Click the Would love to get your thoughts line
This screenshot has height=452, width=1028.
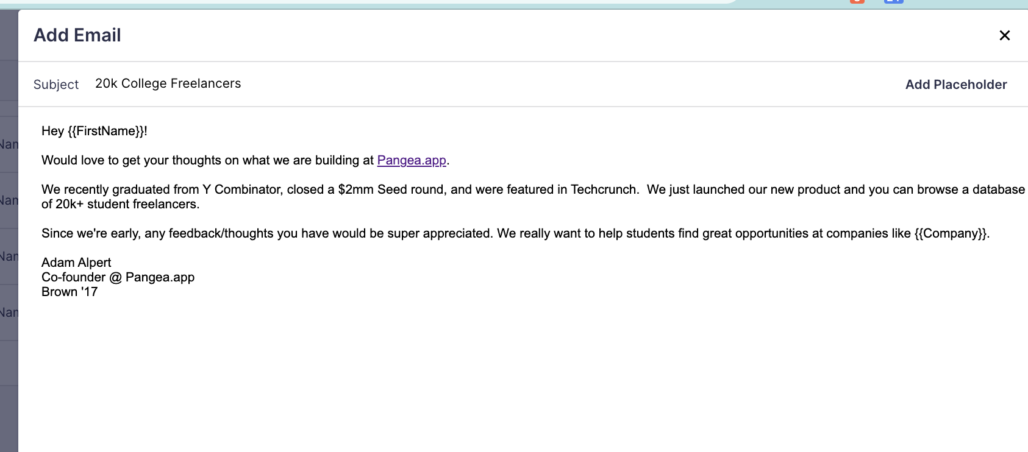(207, 160)
